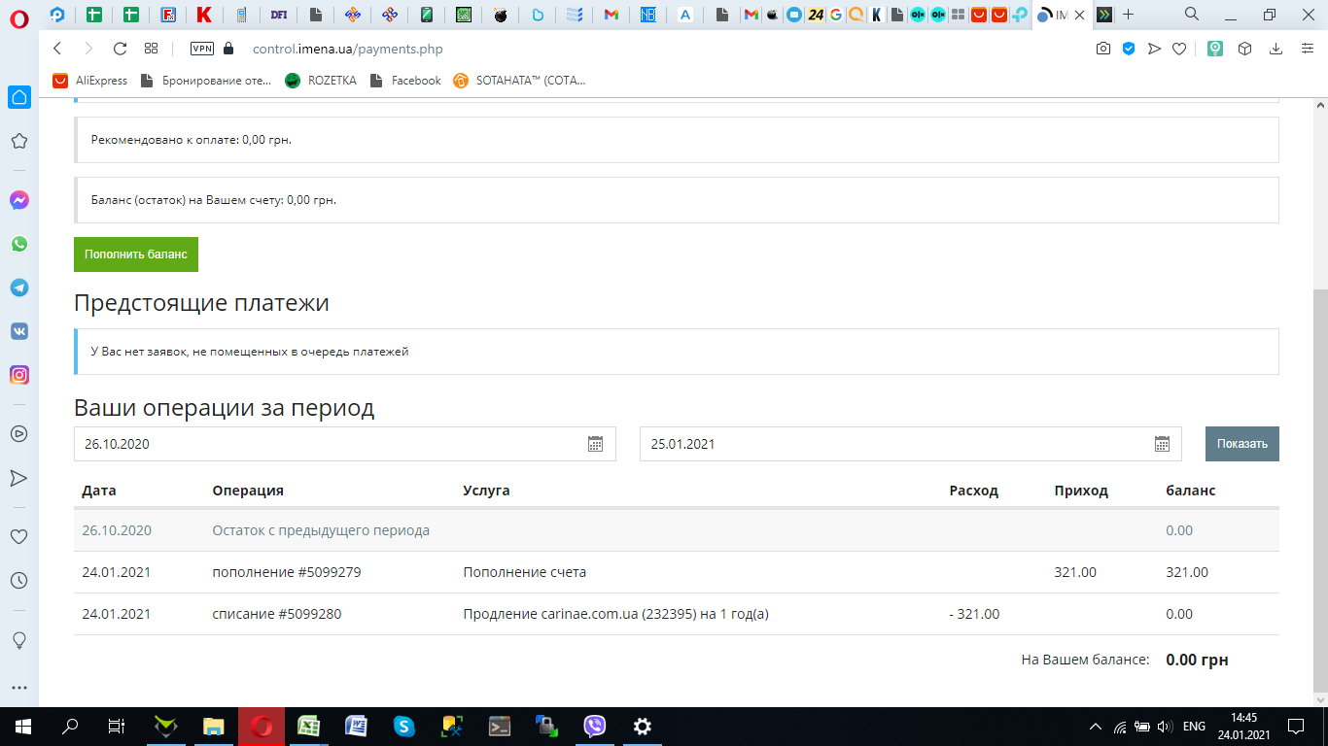Click the green Пополнить баланс button
1328x746 pixels.
point(136,254)
